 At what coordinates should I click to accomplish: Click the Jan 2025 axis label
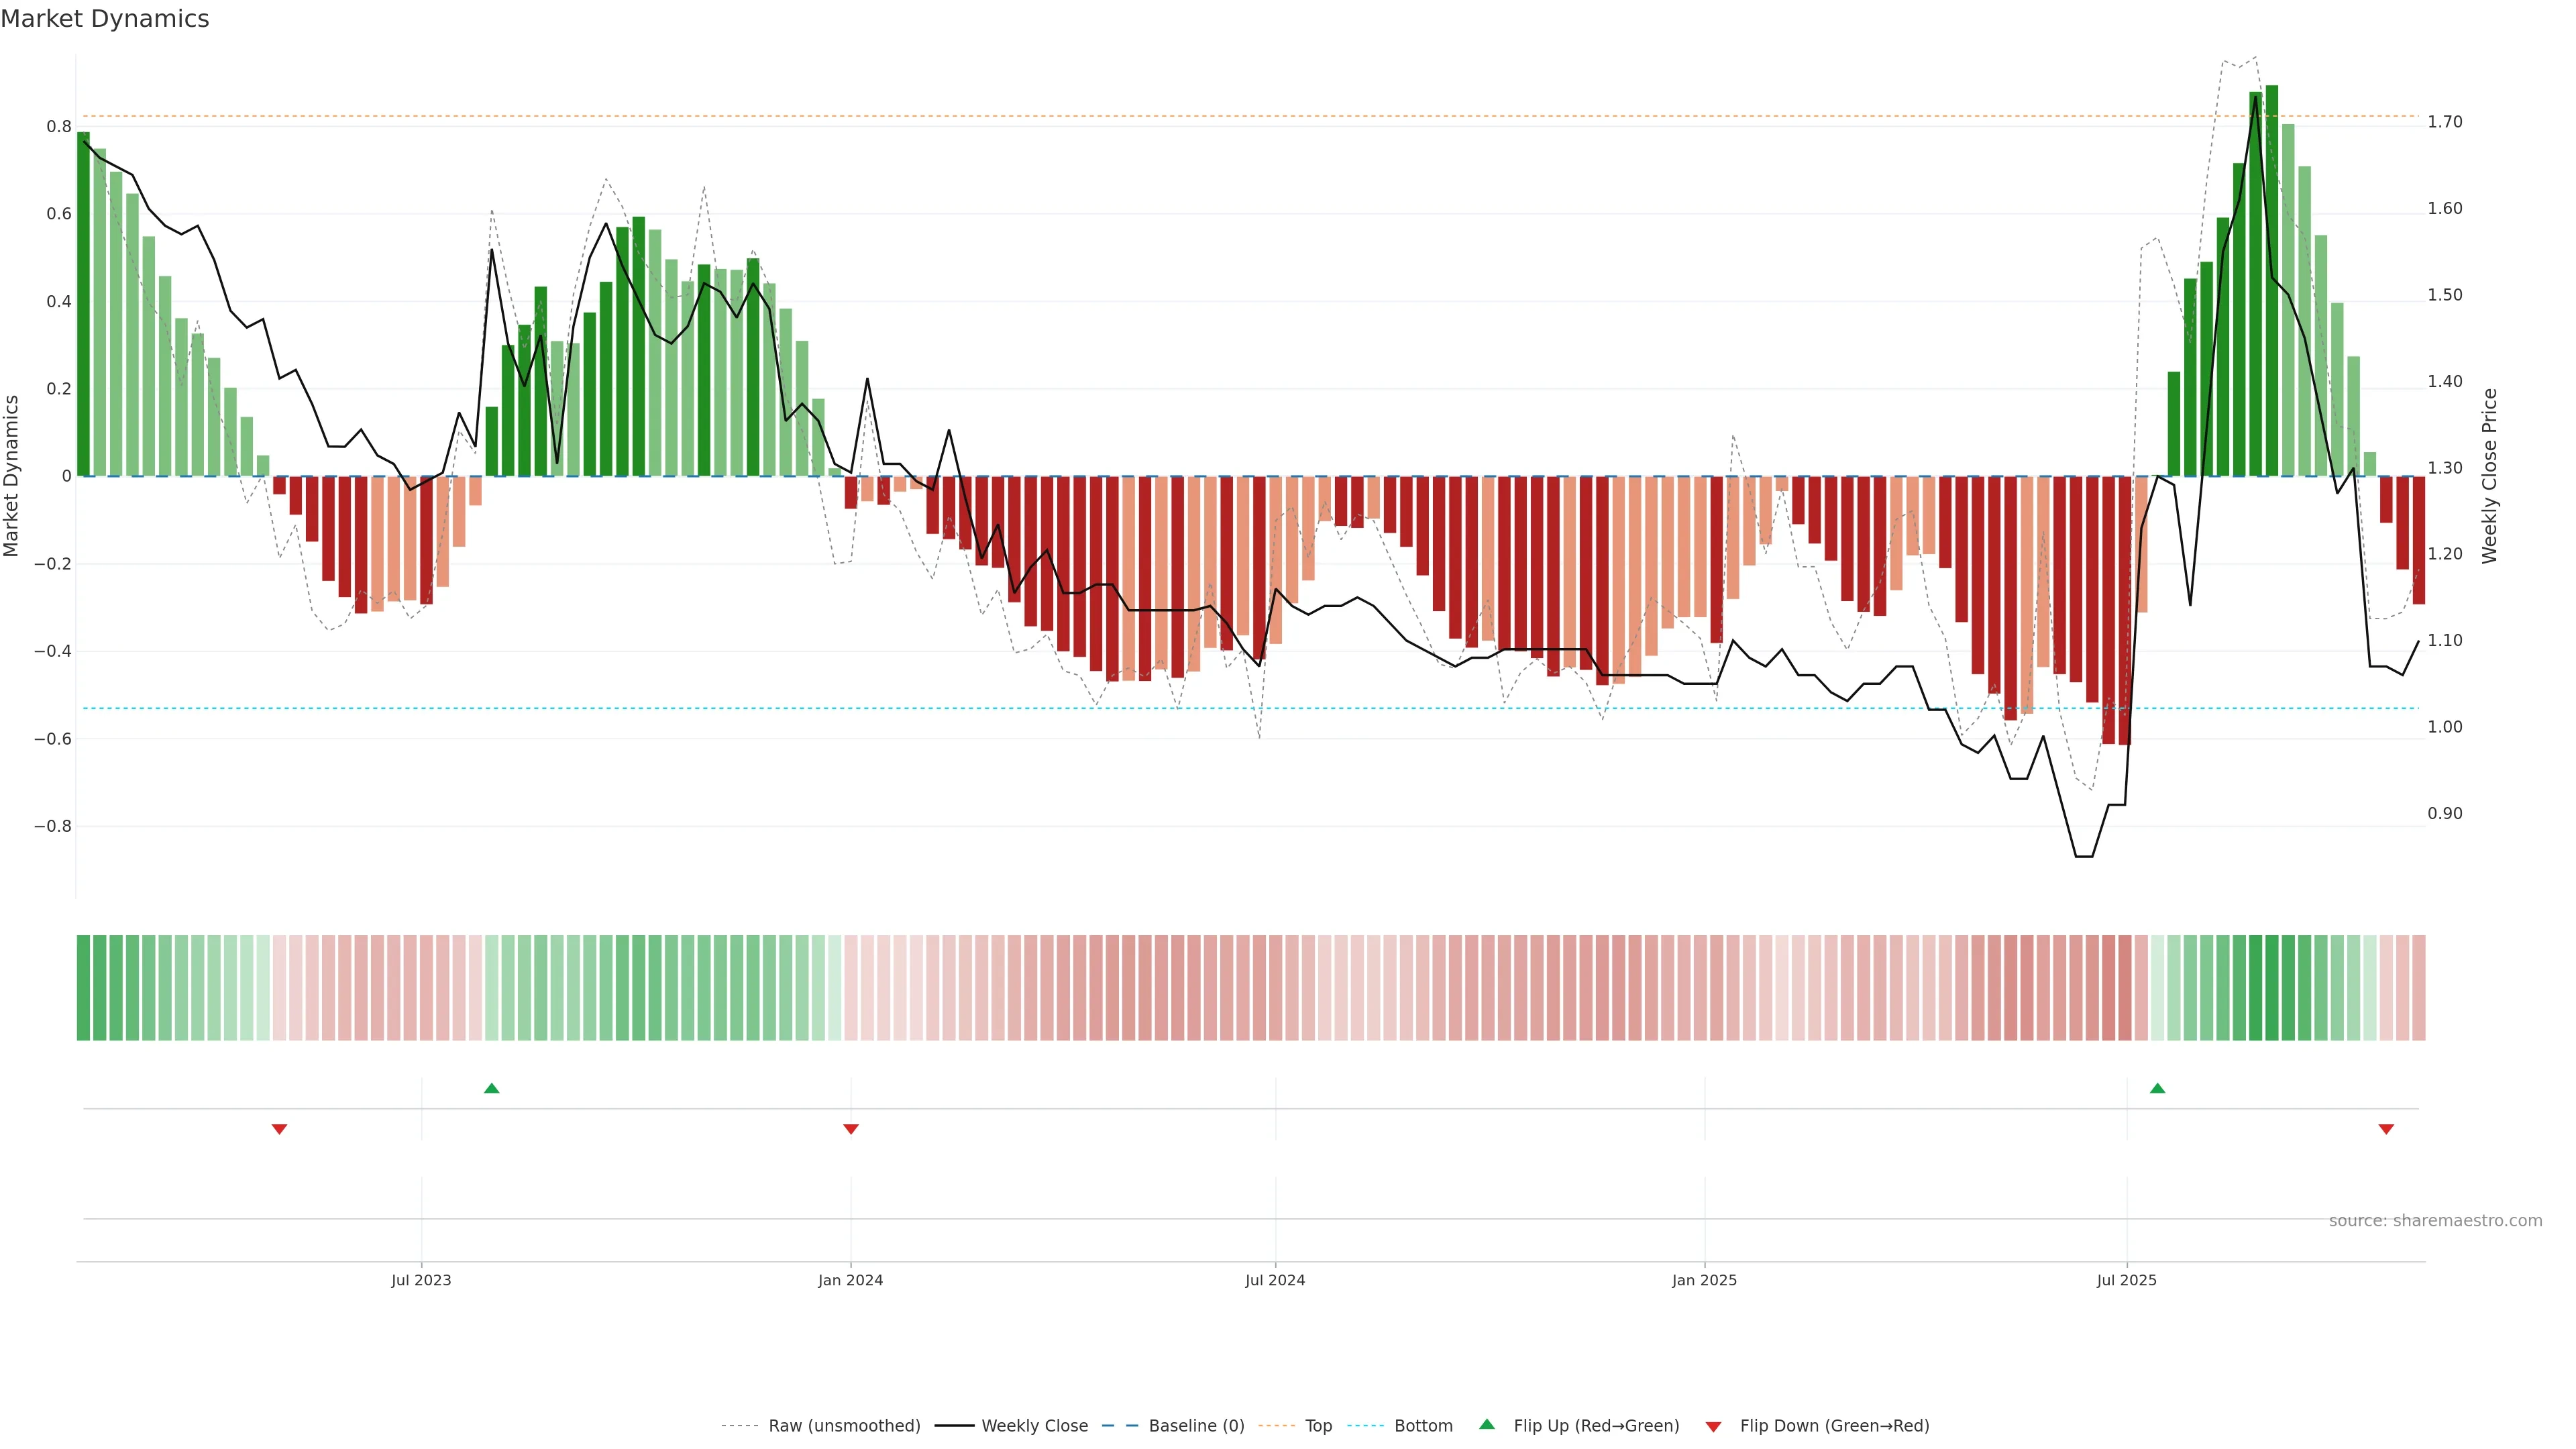(1704, 1280)
